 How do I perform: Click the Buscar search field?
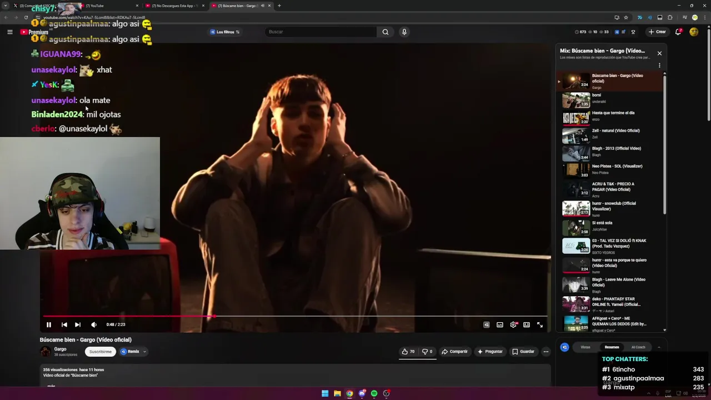click(321, 32)
